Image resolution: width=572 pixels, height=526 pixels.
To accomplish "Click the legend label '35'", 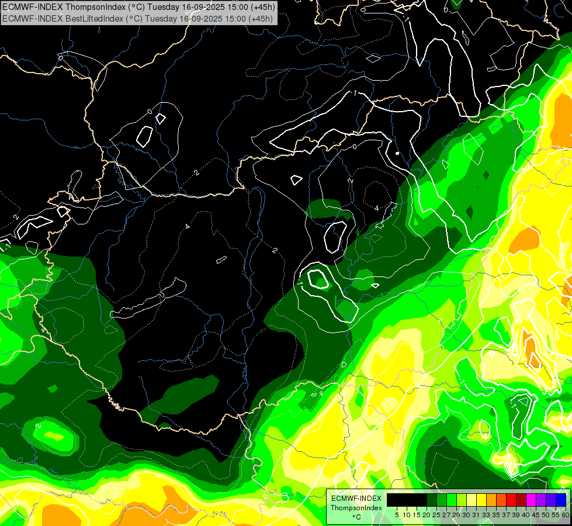I will point(496,515).
